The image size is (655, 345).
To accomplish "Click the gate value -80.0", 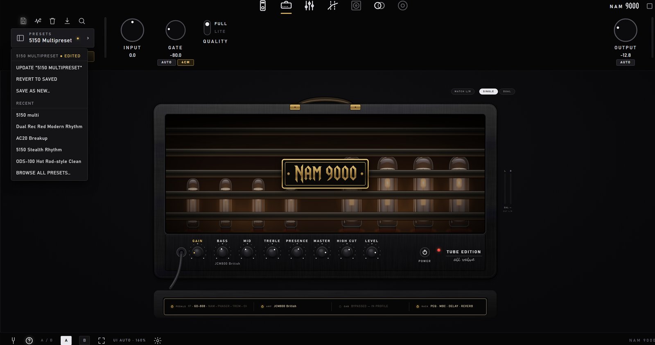I will (176, 55).
